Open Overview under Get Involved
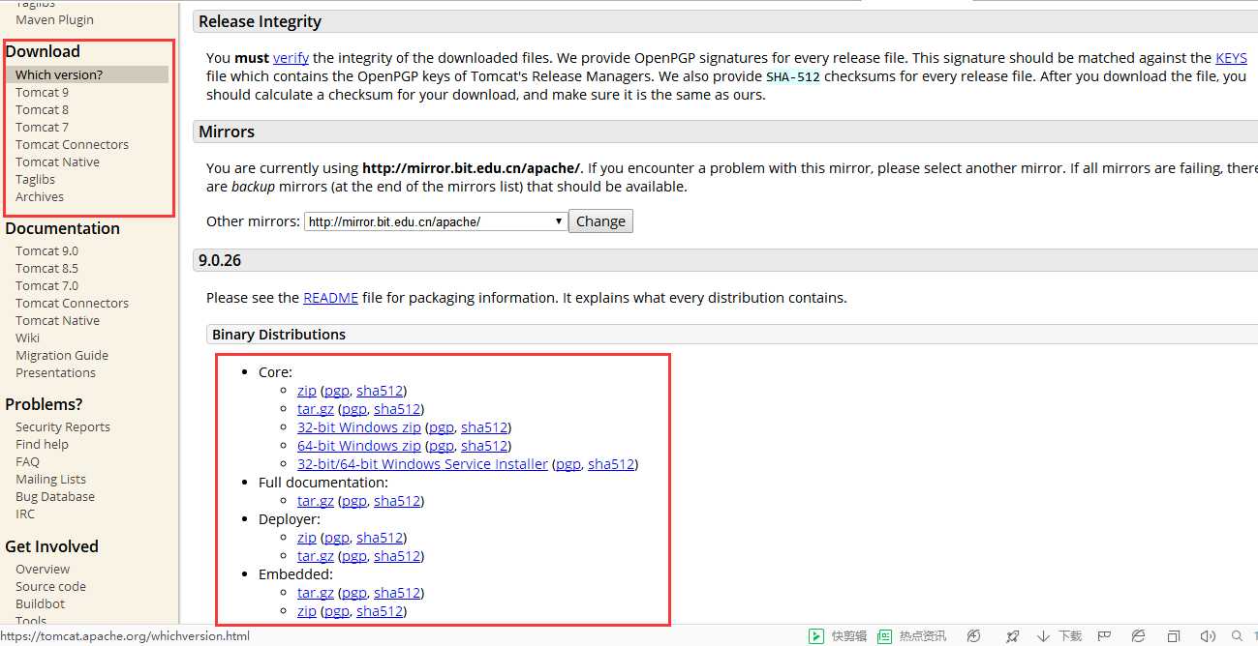The height and width of the screenshot is (646, 1258). [43, 569]
